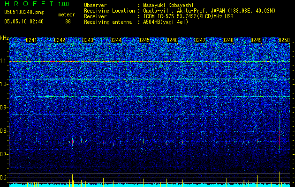Click the Receiving antenna label
295x187 pixels.
pyautogui.click(x=108, y=22)
